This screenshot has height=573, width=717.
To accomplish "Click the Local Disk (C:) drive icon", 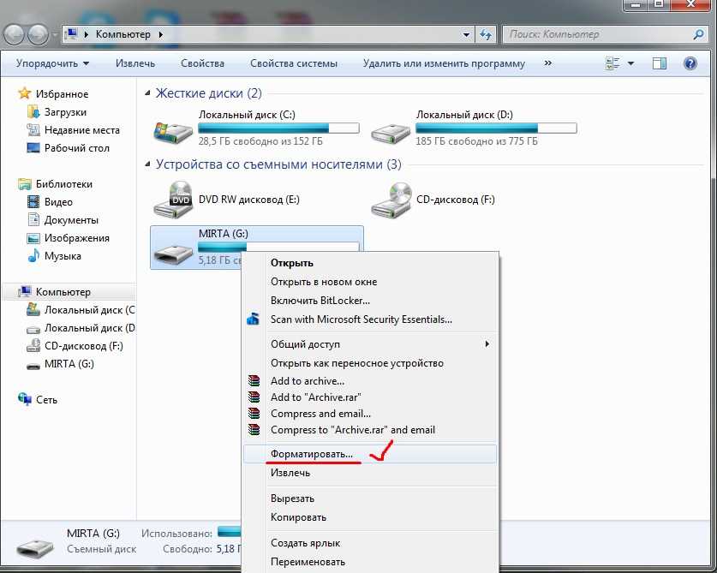I will pos(172,131).
